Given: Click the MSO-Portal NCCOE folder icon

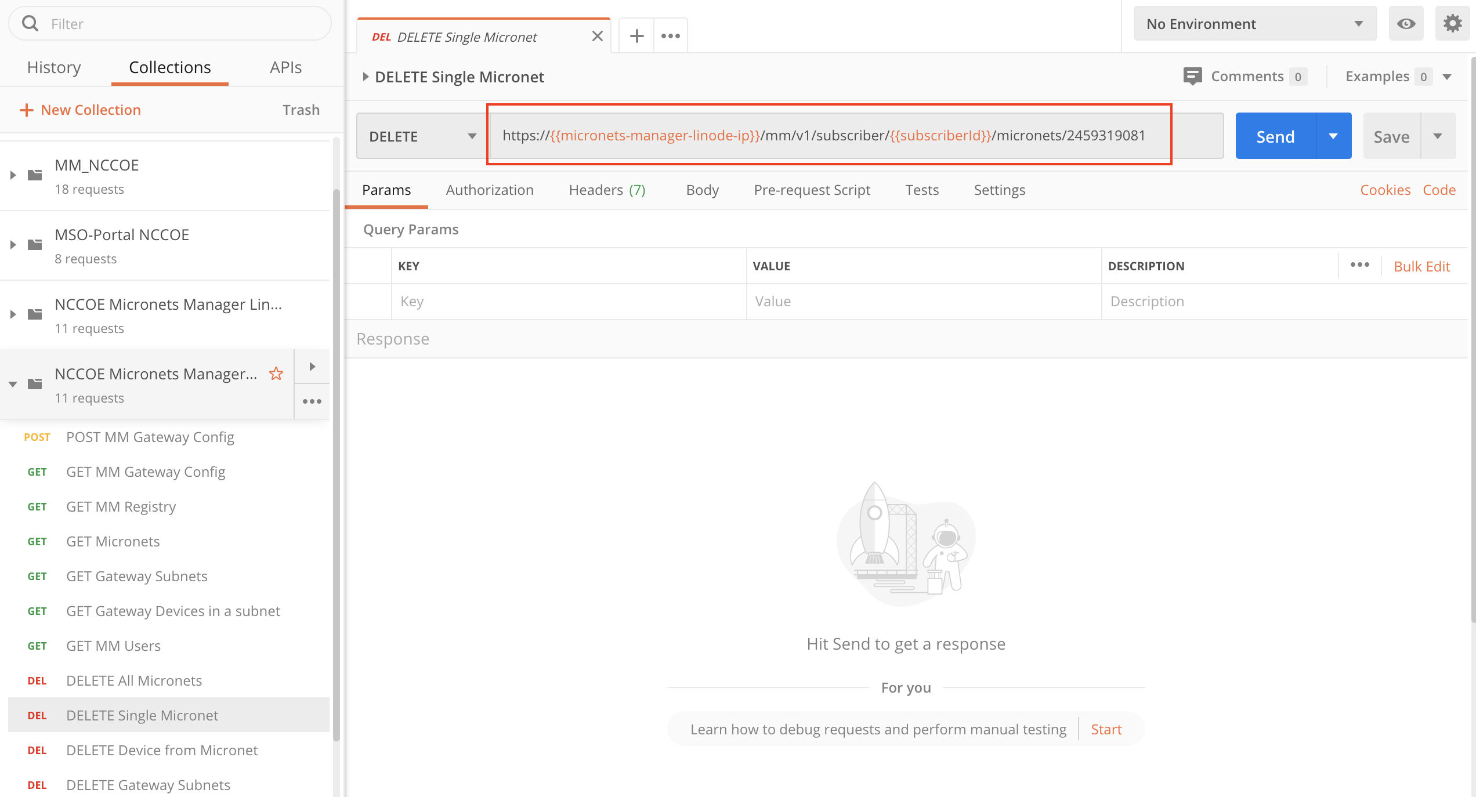Looking at the screenshot, I should pos(35,244).
